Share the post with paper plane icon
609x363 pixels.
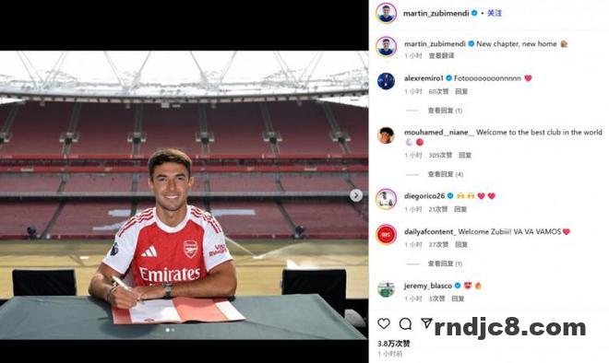tap(426, 323)
